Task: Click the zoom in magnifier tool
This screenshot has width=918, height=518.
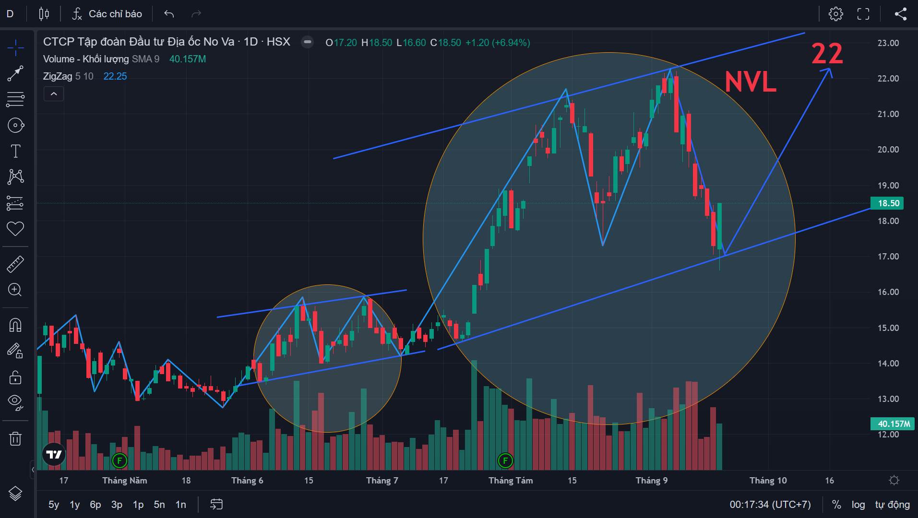Action: pyautogui.click(x=15, y=290)
